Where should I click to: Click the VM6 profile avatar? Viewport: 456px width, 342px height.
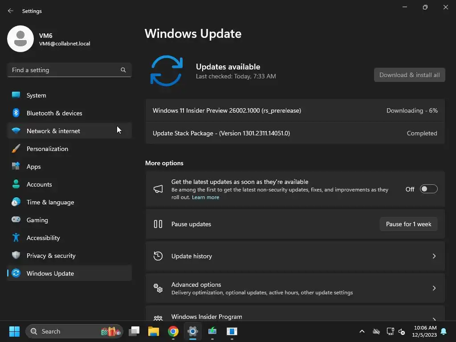tap(20, 39)
